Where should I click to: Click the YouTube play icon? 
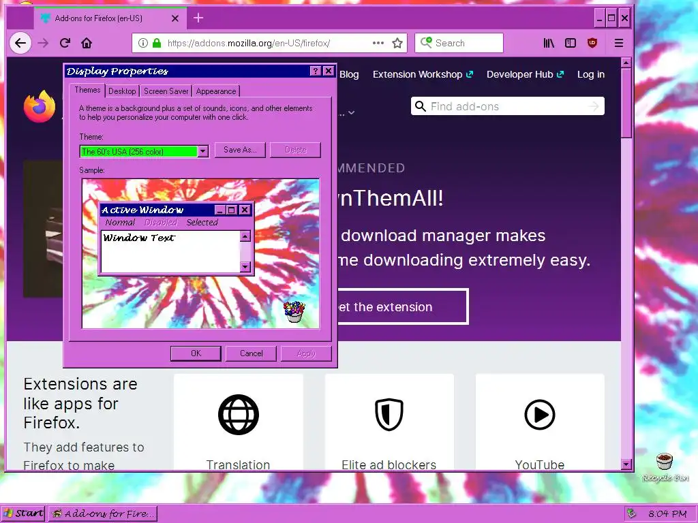540,415
